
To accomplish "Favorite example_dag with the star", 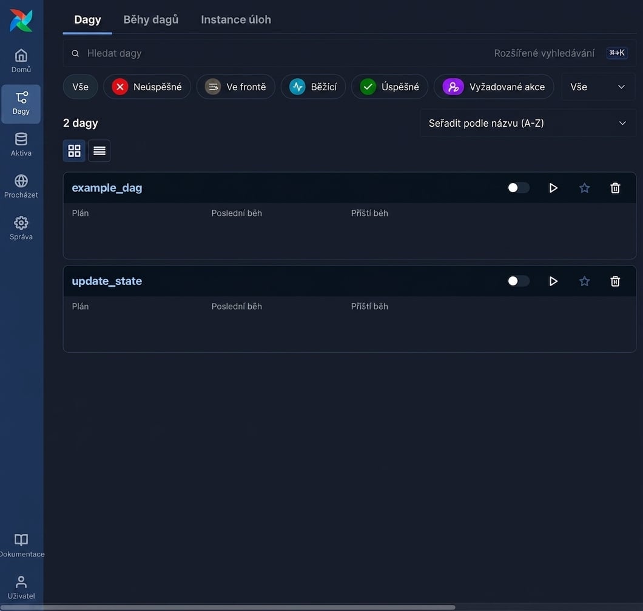I will (584, 188).
